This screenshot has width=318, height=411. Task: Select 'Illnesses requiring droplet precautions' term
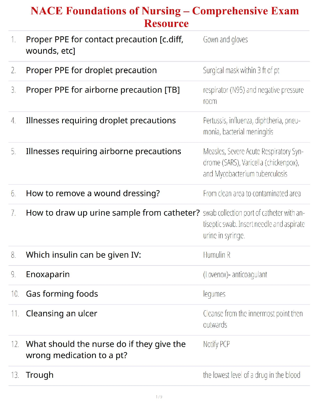click(101, 121)
